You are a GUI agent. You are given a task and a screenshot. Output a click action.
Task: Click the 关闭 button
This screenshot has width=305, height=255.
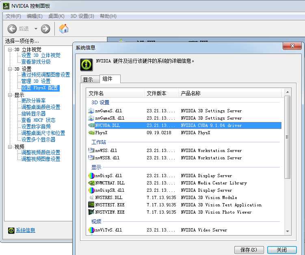tap(282, 250)
